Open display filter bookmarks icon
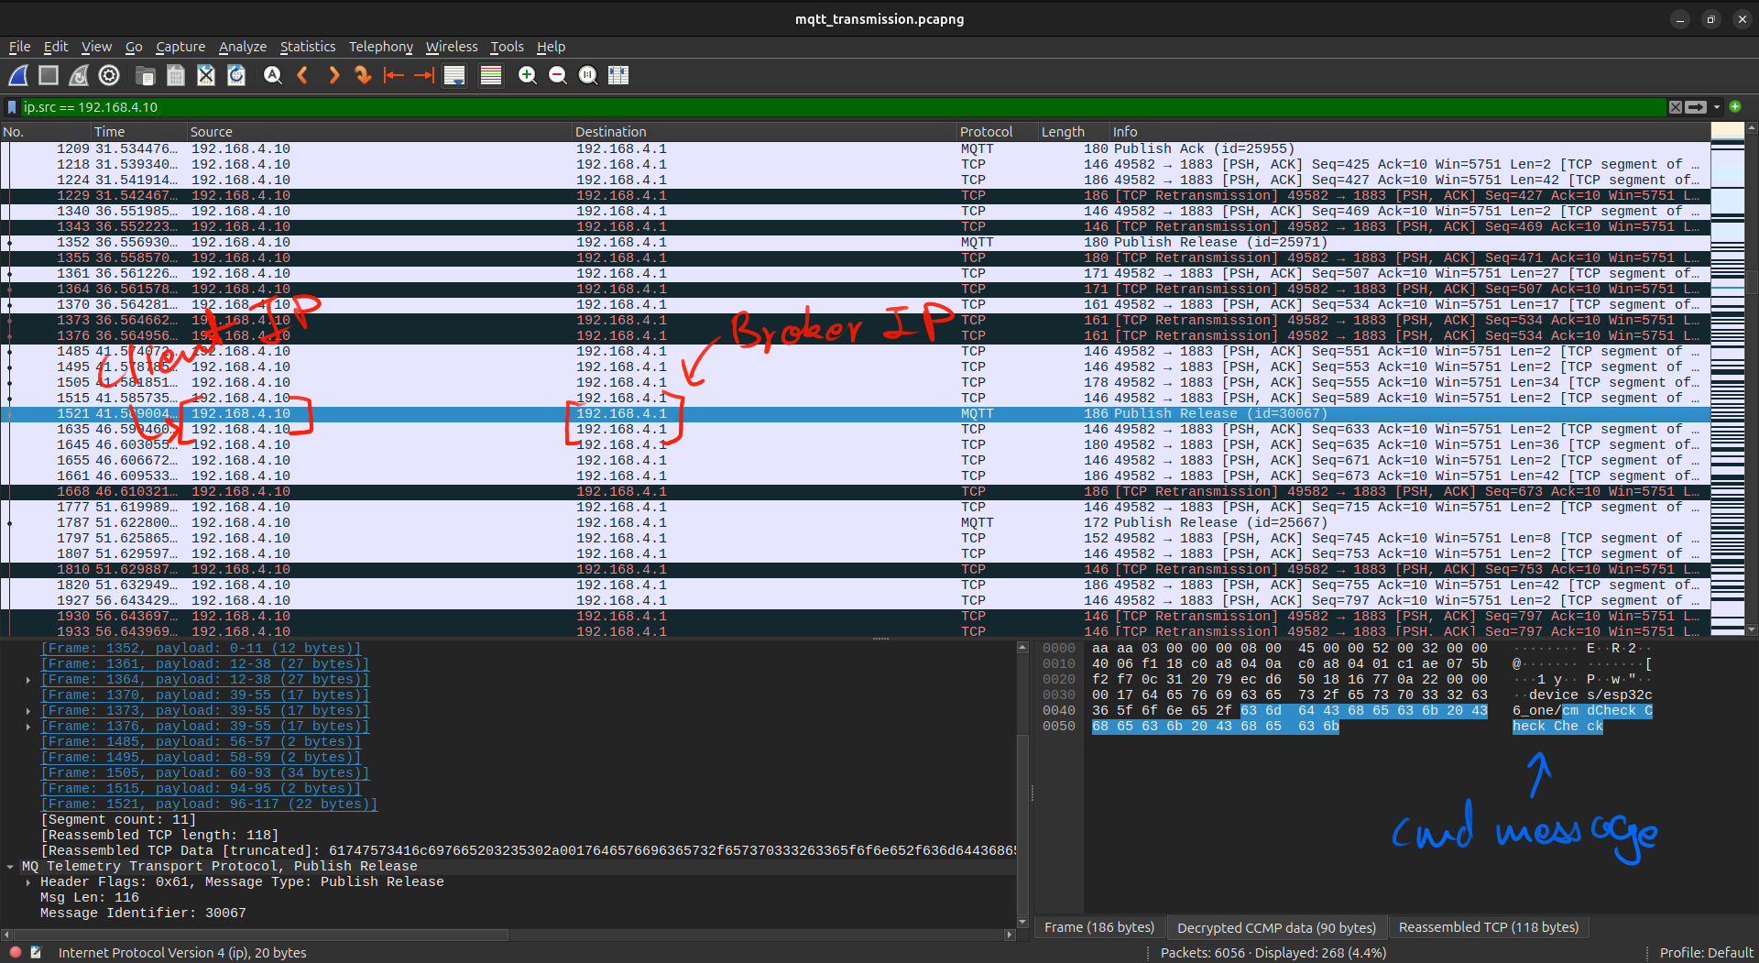 tap(12, 107)
